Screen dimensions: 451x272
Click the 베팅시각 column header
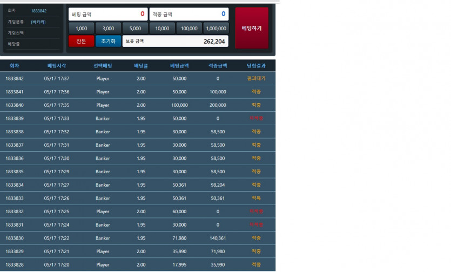(57, 65)
